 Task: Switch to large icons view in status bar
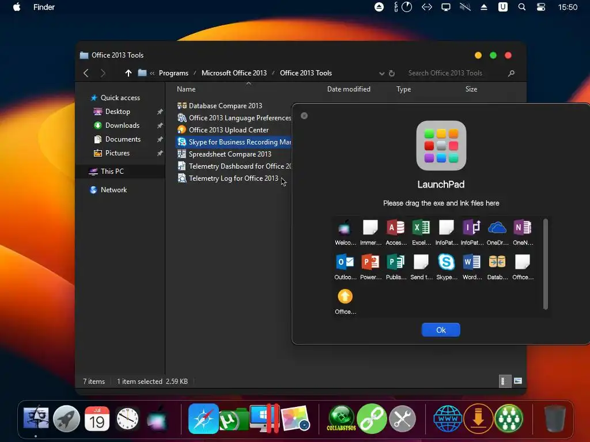tap(518, 381)
